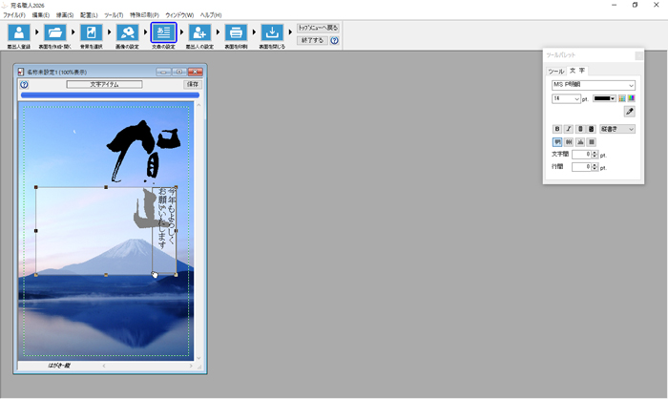The height and width of the screenshot is (399, 668).
Task: Enable the first text alignment button
Action: pos(557,142)
